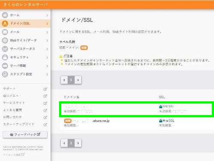The height and width of the screenshot is (161, 214).
Task: Go to next page in top pagination
Action: tap(78, 80)
